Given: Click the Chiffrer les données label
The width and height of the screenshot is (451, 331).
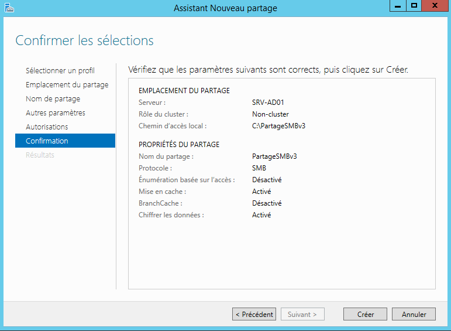Looking at the screenshot, I should pos(171,215).
